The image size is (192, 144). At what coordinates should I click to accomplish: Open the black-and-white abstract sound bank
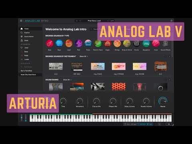98,87
